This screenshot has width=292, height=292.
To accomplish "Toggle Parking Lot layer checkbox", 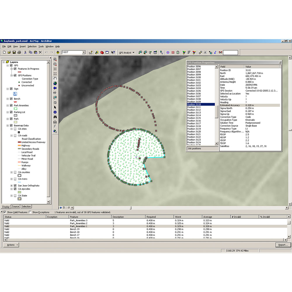I will pyautogui.click(x=11, y=112).
